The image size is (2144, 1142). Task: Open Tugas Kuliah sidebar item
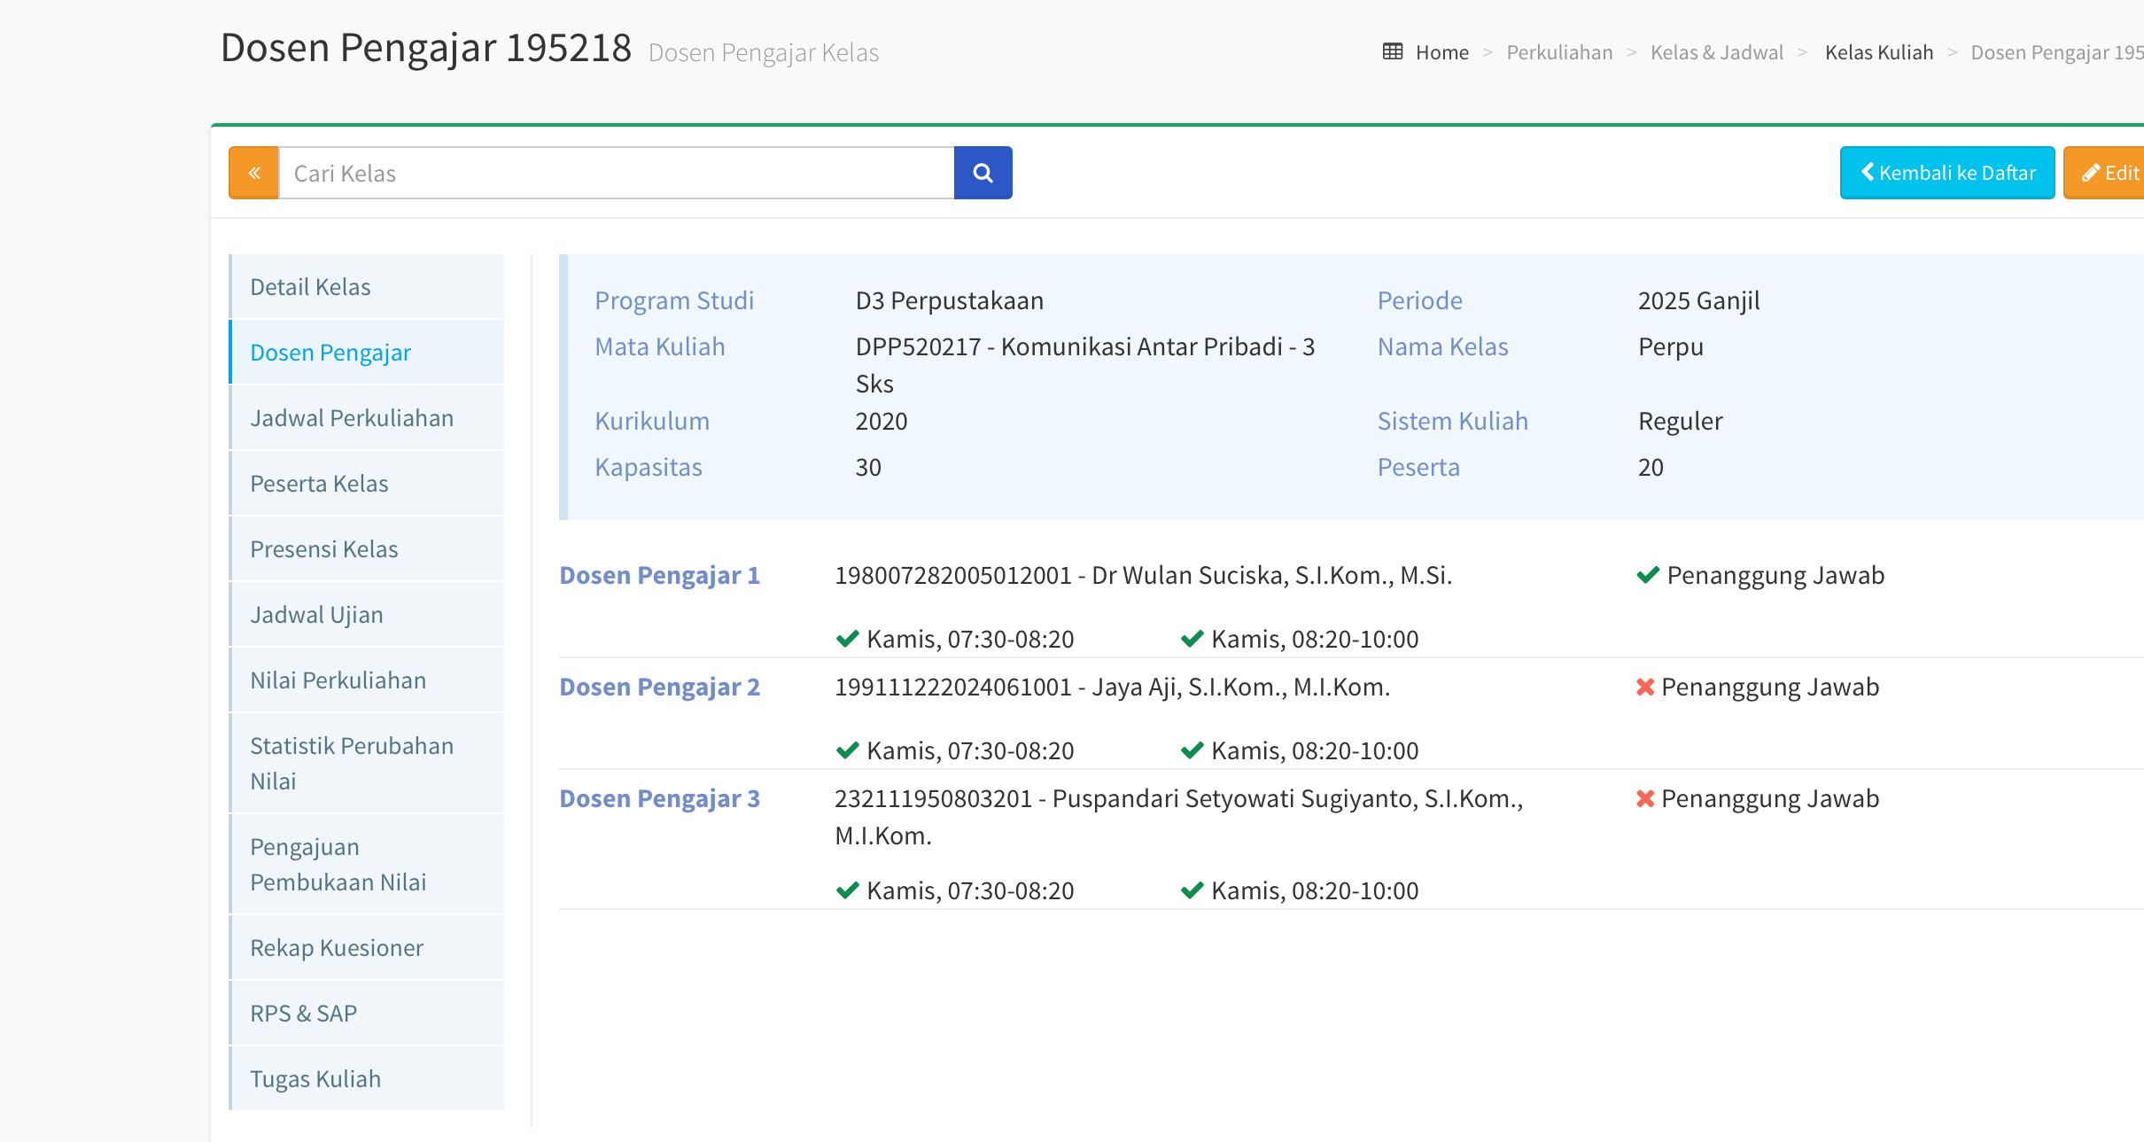coord(315,1079)
